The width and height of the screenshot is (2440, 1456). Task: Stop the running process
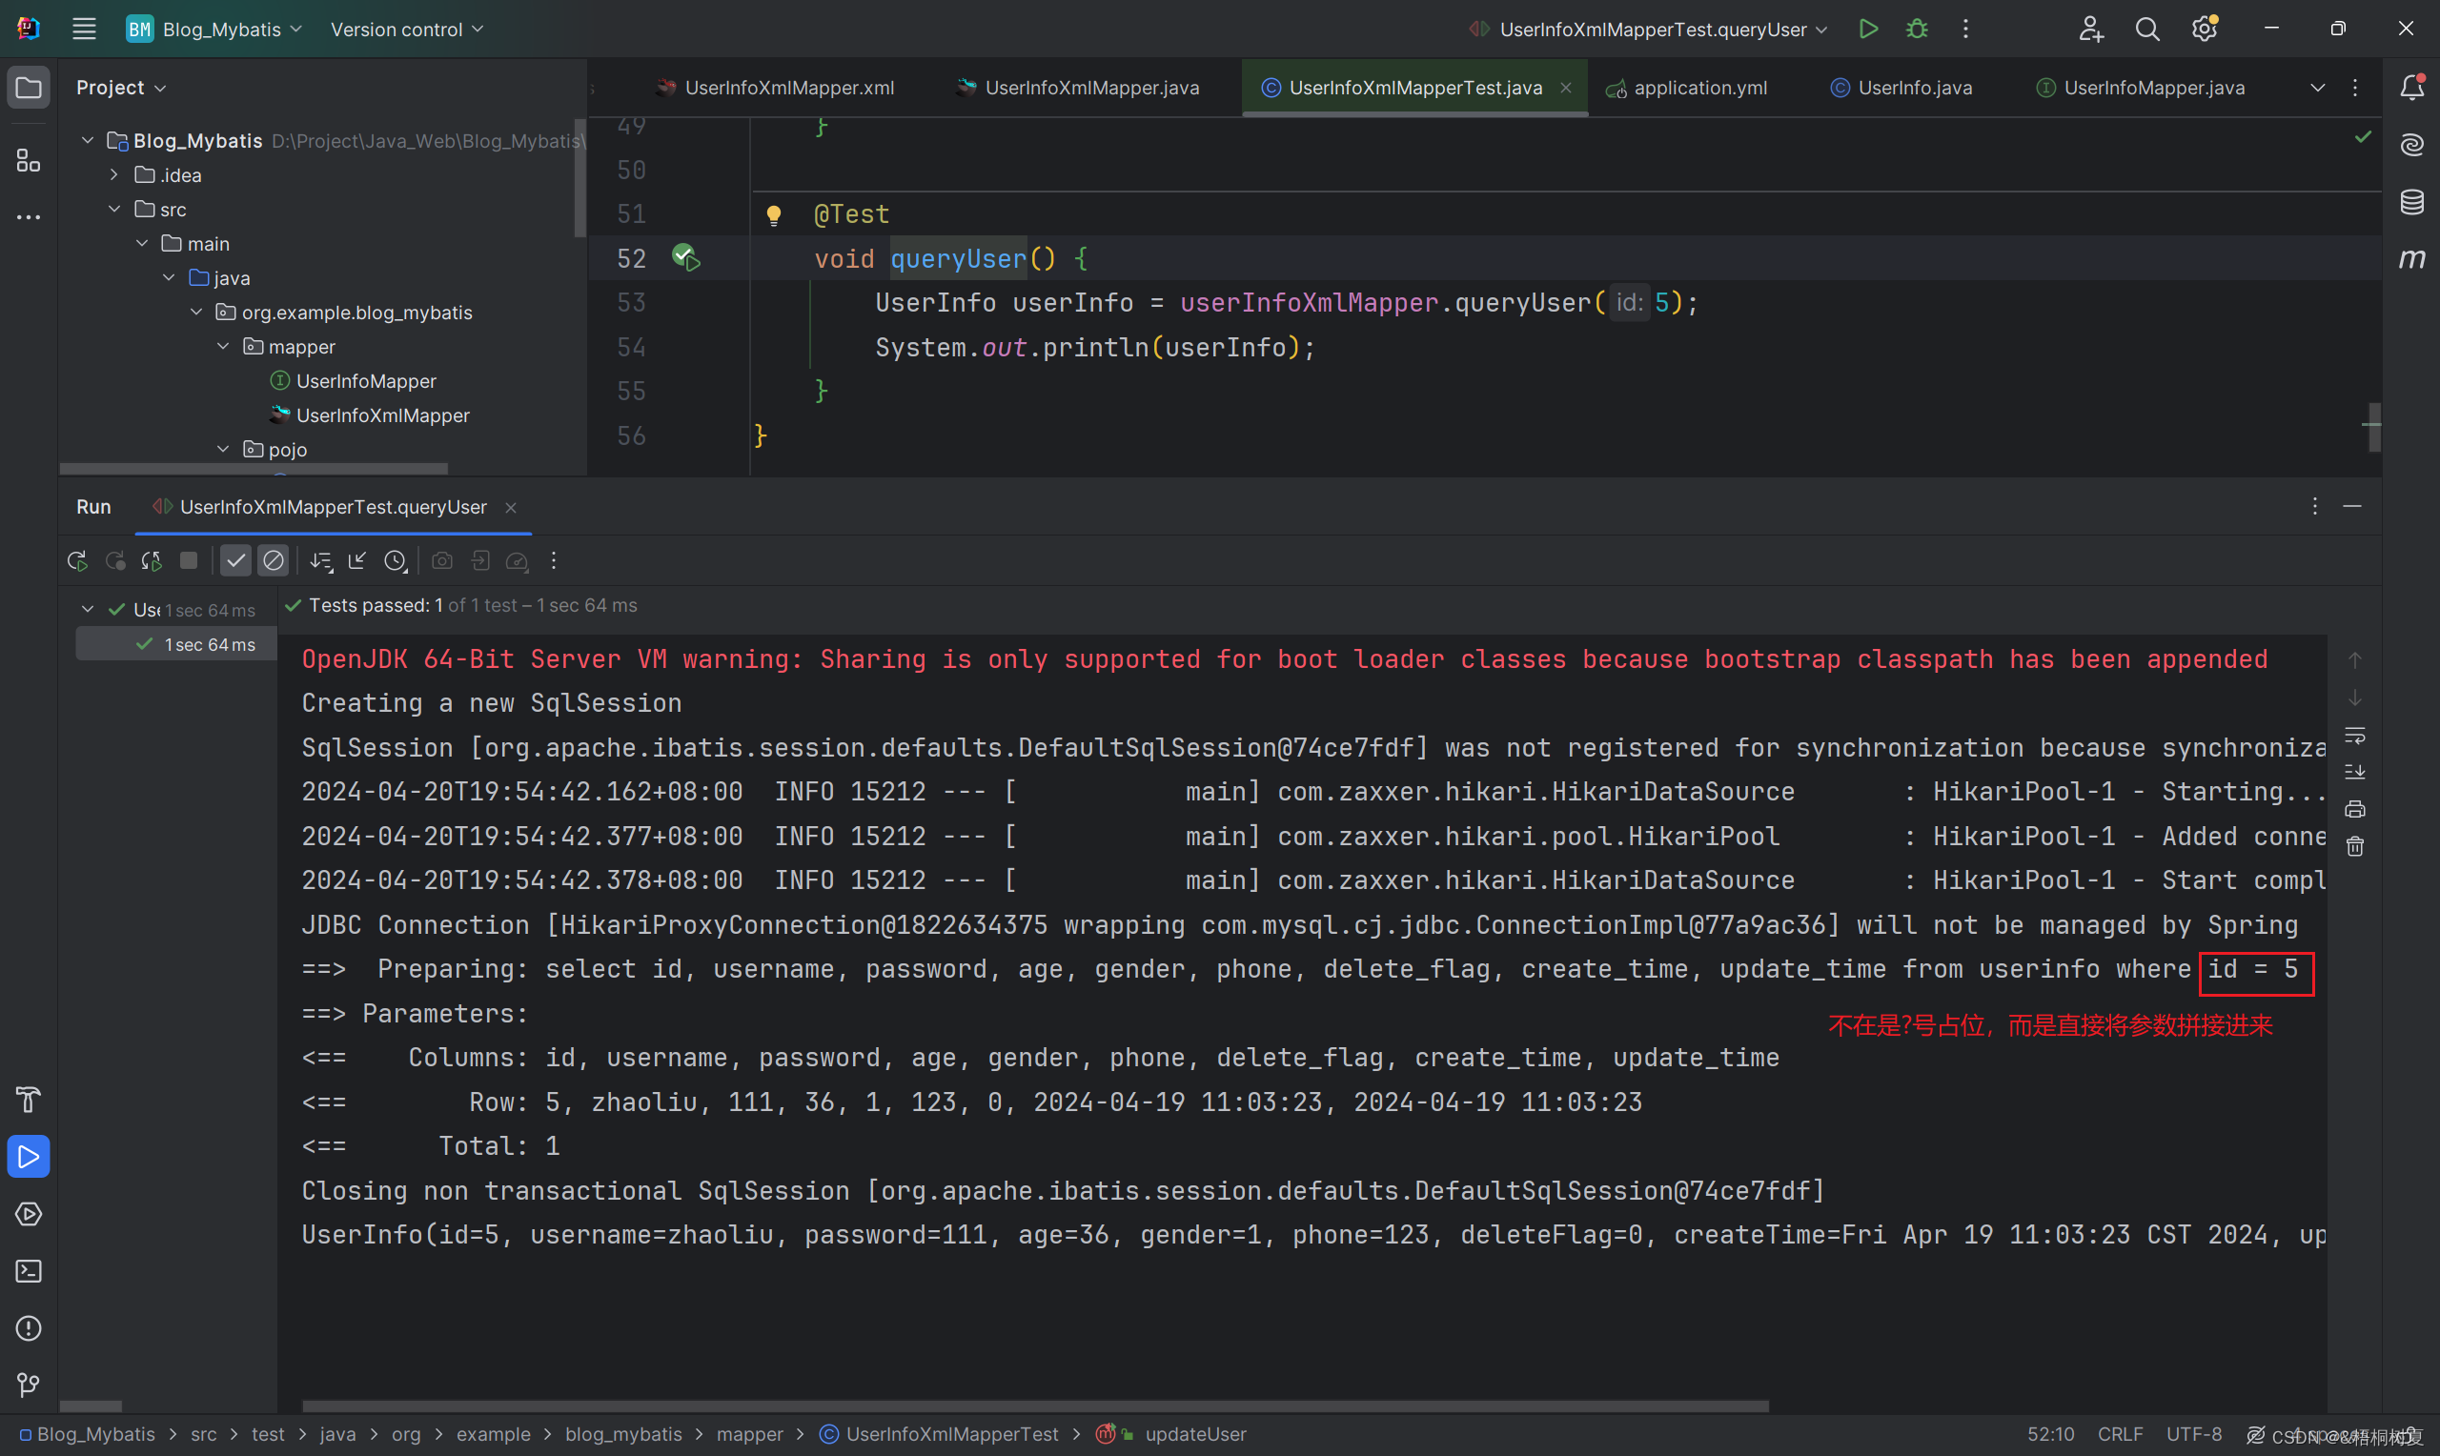[189, 560]
